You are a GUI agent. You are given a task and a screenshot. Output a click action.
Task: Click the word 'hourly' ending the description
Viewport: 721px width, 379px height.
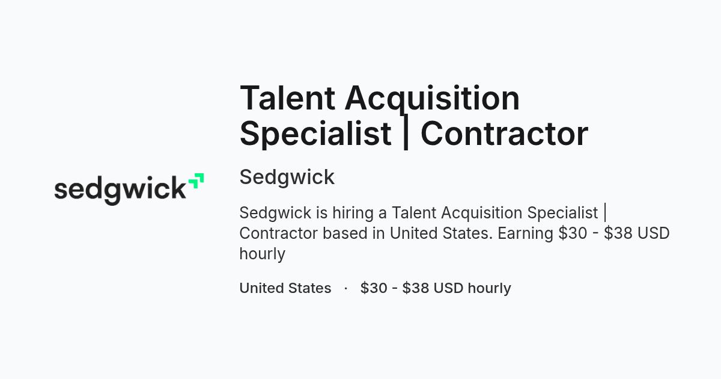coord(263,254)
